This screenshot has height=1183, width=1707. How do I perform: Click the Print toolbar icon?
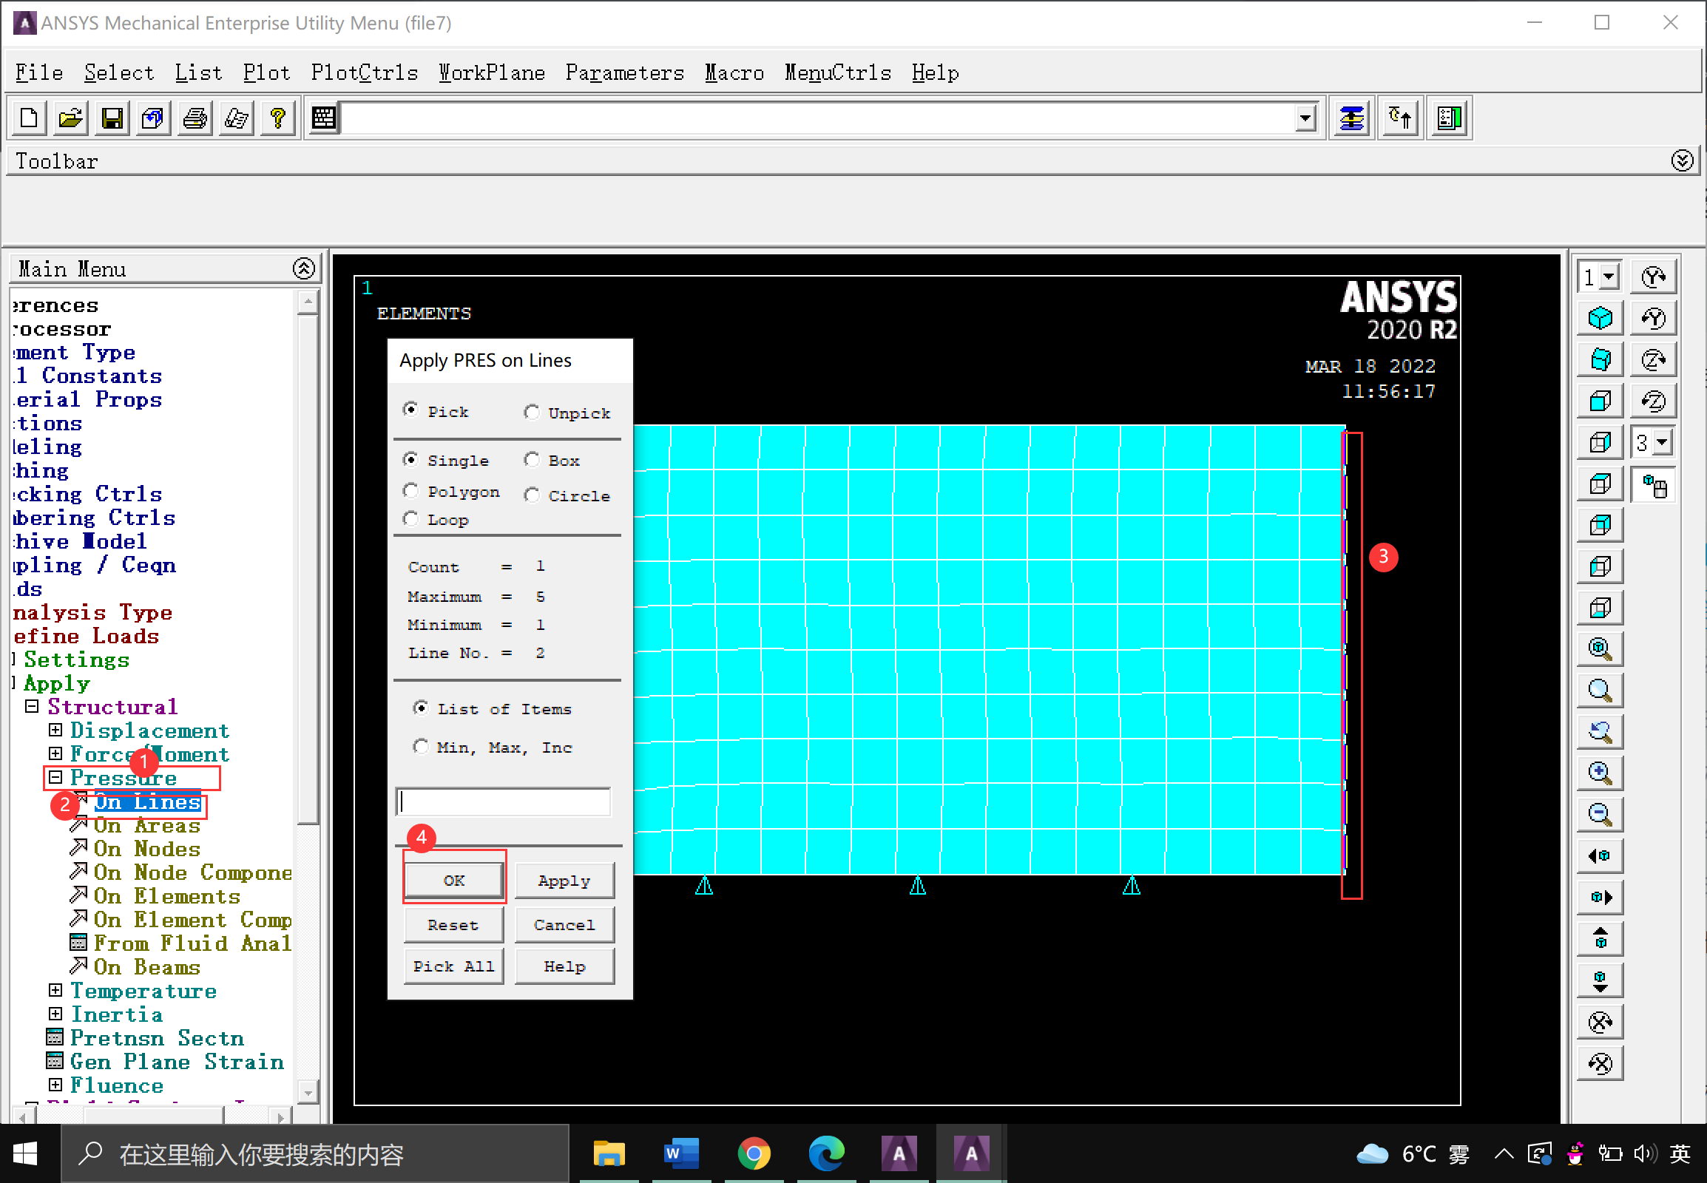(195, 118)
